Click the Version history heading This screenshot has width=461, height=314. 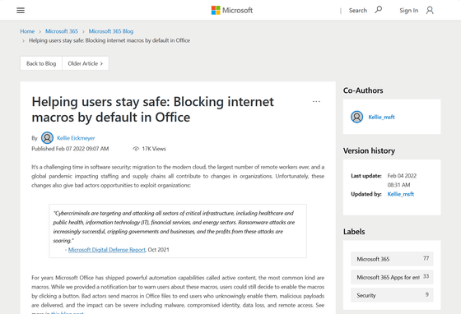coord(369,151)
